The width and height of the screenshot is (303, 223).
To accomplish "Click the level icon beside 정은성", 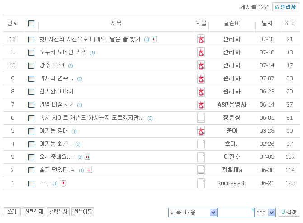I will [x=201, y=118].
